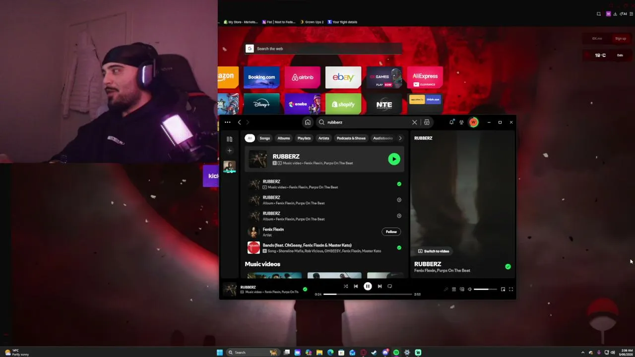Filter results by Playlists
The width and height of the screenshot is (635, 357).
click(304, 138)
